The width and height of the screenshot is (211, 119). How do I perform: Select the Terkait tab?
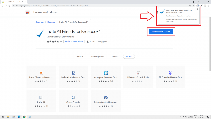(129, 56)
